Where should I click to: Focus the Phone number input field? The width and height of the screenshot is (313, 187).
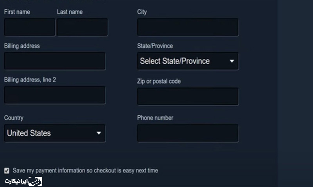[188, 133]
